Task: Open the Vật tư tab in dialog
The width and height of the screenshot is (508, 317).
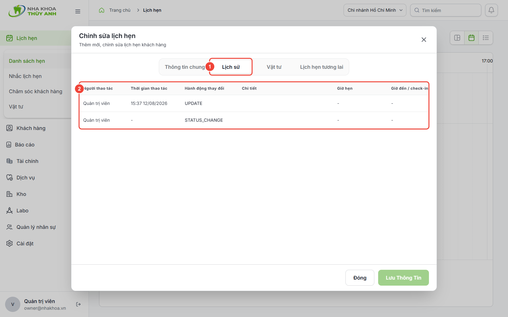Action: click(274, 67)
